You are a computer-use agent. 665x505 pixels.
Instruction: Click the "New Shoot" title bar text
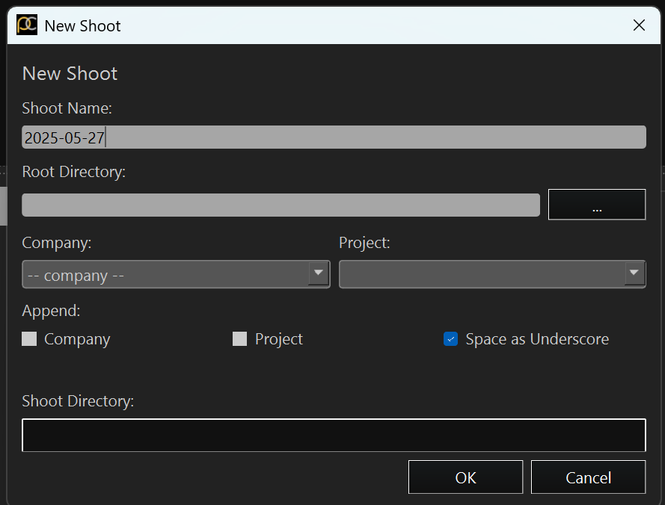coord(83,26)
